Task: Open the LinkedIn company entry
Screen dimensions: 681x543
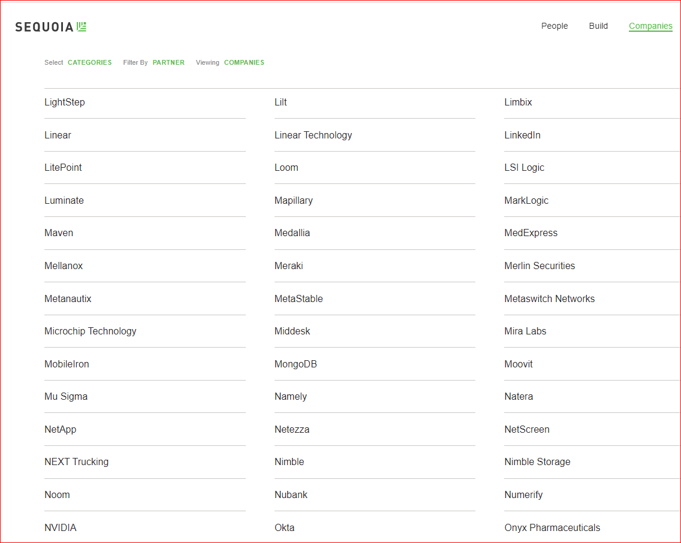Action: tap(523, 135)
